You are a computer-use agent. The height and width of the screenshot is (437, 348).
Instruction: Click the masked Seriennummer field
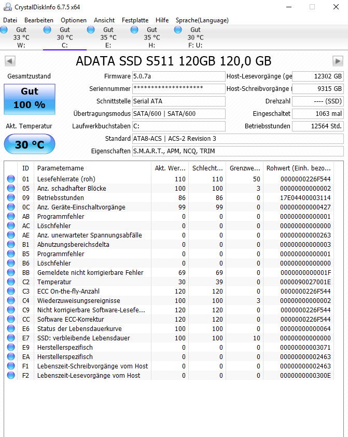[178, 89]
